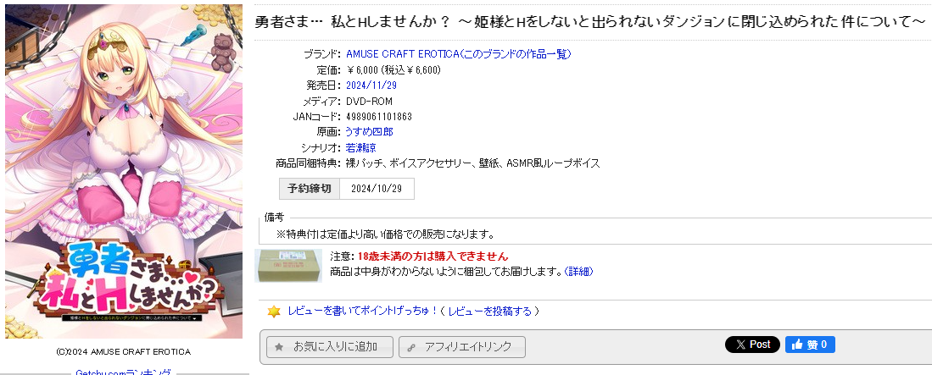Viewport: 932px width, 375px height.
Task: Click the price text ￥6,000 (税込￥6,600)
Action: pyautogui.click(x=393, y=70)
